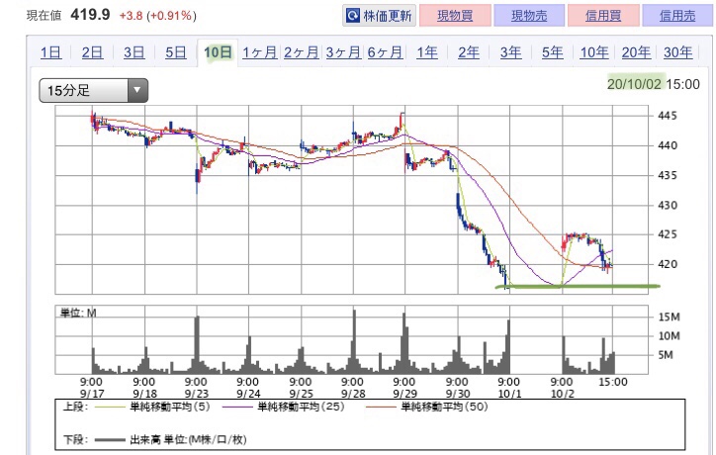Viewport: 716px width, 455px height.
Task: Click the 株価更新 refresh icon
Action: (x=353, y=16)
